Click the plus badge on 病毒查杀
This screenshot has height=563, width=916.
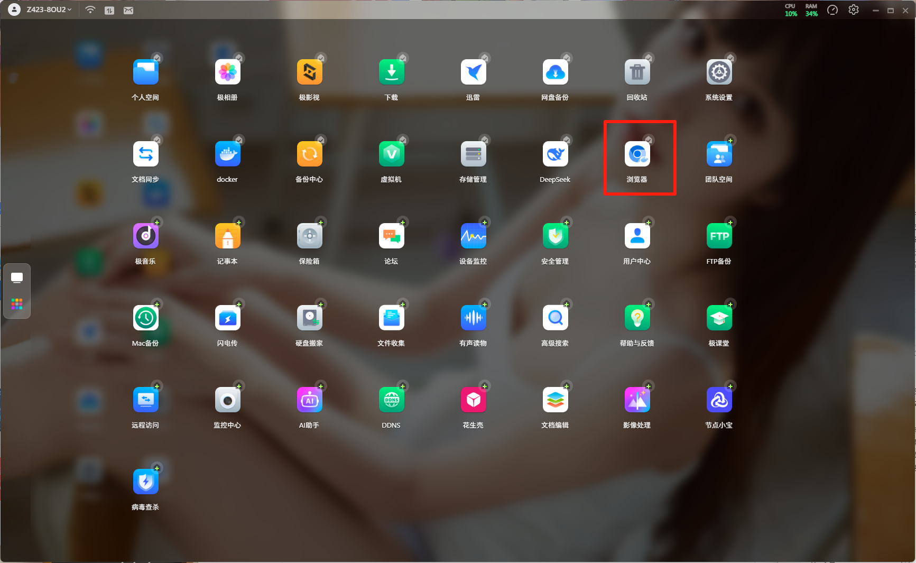click(157, 468)
